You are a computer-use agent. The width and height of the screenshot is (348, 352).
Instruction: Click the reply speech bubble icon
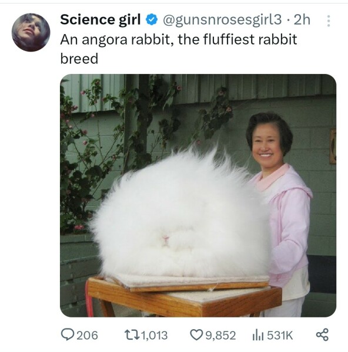(x=67, y=335)
